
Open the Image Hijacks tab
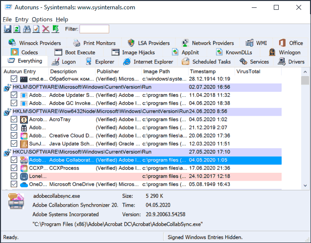133,53
